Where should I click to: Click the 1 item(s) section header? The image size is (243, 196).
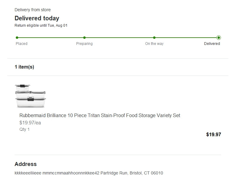[24, 67]
